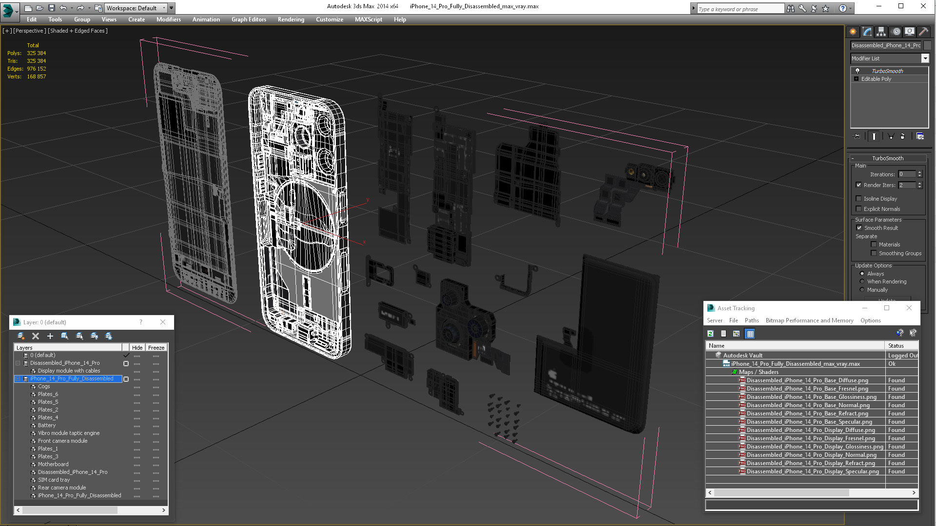
Task: Select the When Rendering radio option
Action: coord(862,282)
